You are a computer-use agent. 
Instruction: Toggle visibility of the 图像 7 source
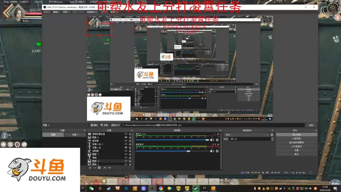click(x=126, y=154)
